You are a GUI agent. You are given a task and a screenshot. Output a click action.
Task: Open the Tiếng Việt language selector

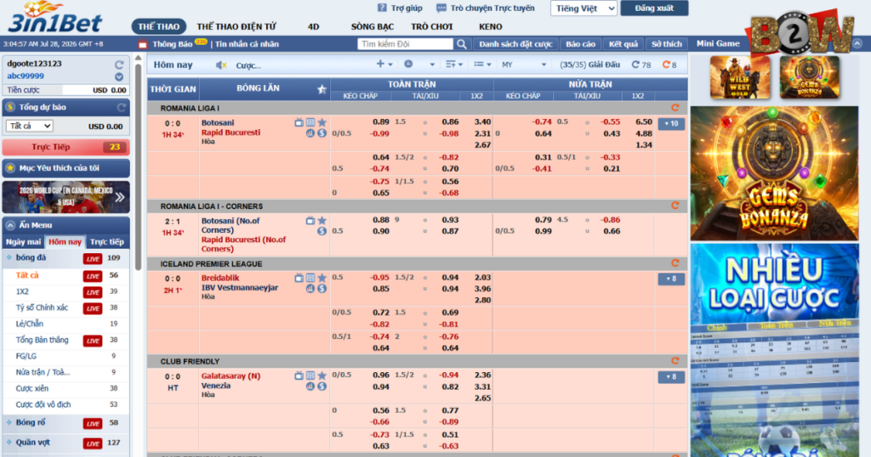[584, 8]
